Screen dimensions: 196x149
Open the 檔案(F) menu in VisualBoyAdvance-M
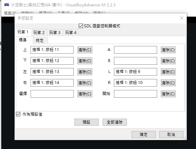[10, 13]
